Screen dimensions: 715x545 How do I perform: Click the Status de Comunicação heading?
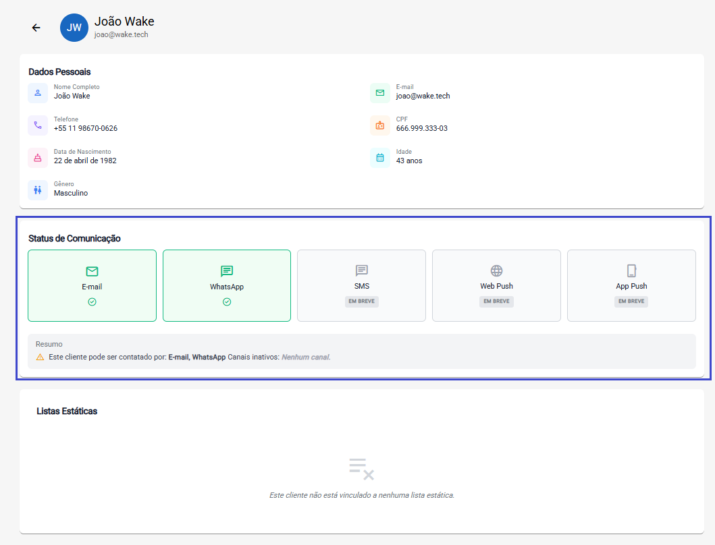[x=74, y=238]
